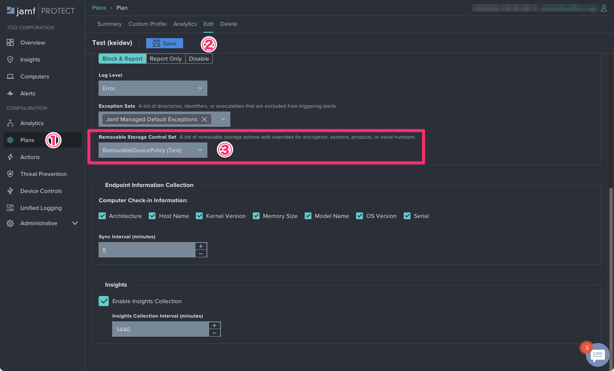Image resolution: width=614 pixels, height=371 pixels.
Task: Click the Plans gear icon
Action: pyautogui.click(x=10, y=140)
